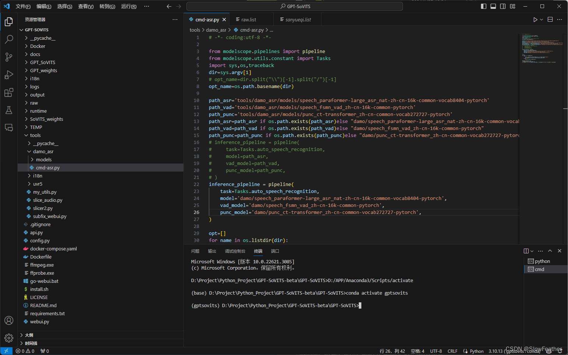Show errors and warnings count in status bar
The height and width of the screenshot is (355, 568).
click(x=25, y=351)
